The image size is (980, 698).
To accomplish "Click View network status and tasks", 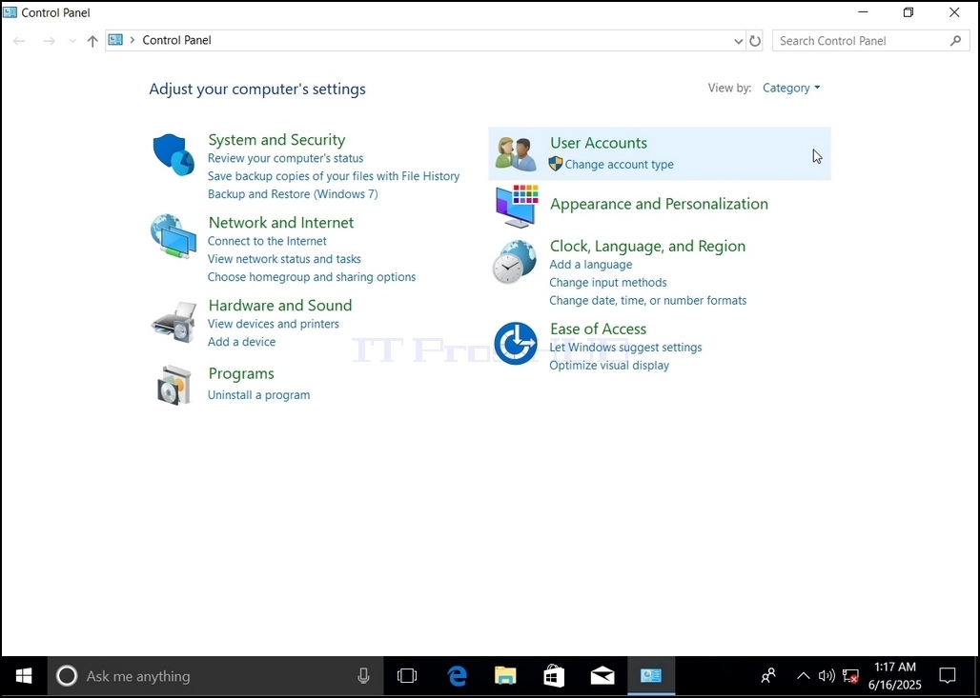I will [284, 259].
